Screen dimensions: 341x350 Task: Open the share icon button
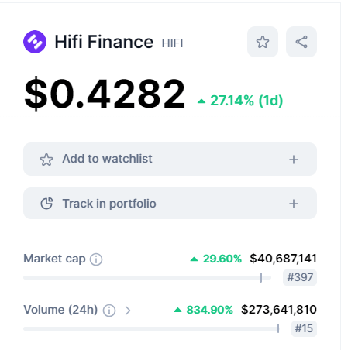301,42
